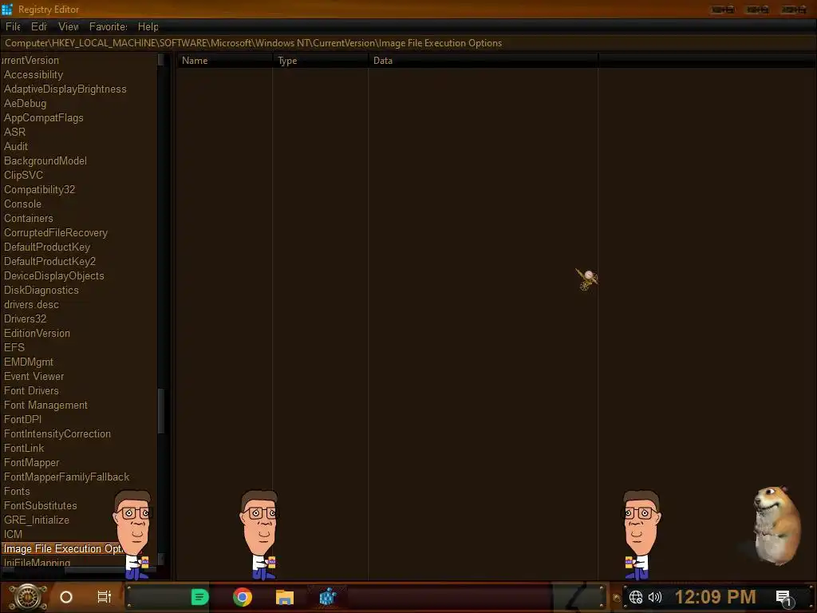Open the File menu
817x613 pixels.
(13, 26)
